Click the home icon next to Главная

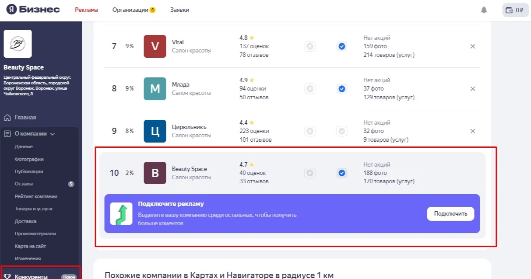7,118
